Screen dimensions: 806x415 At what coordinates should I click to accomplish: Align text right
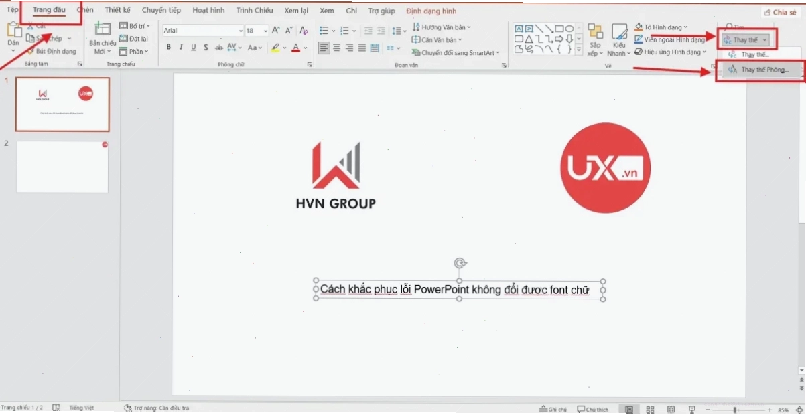tap(350, 48)
